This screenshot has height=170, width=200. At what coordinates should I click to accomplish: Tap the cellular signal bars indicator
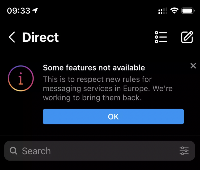click(x=163, y=11)
